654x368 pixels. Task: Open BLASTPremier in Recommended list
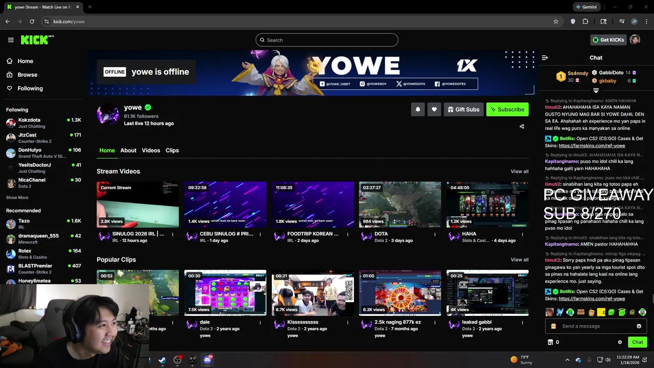coord(43,269)
